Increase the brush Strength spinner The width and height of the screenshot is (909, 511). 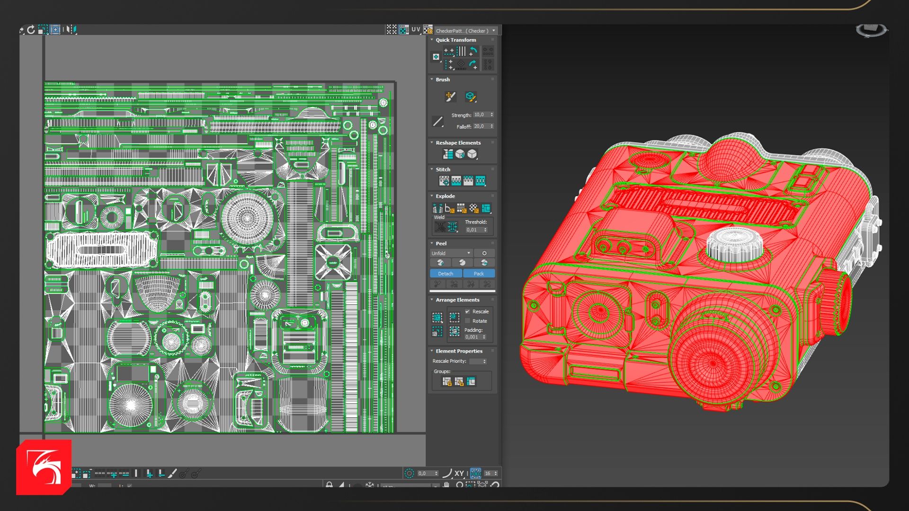492,113
